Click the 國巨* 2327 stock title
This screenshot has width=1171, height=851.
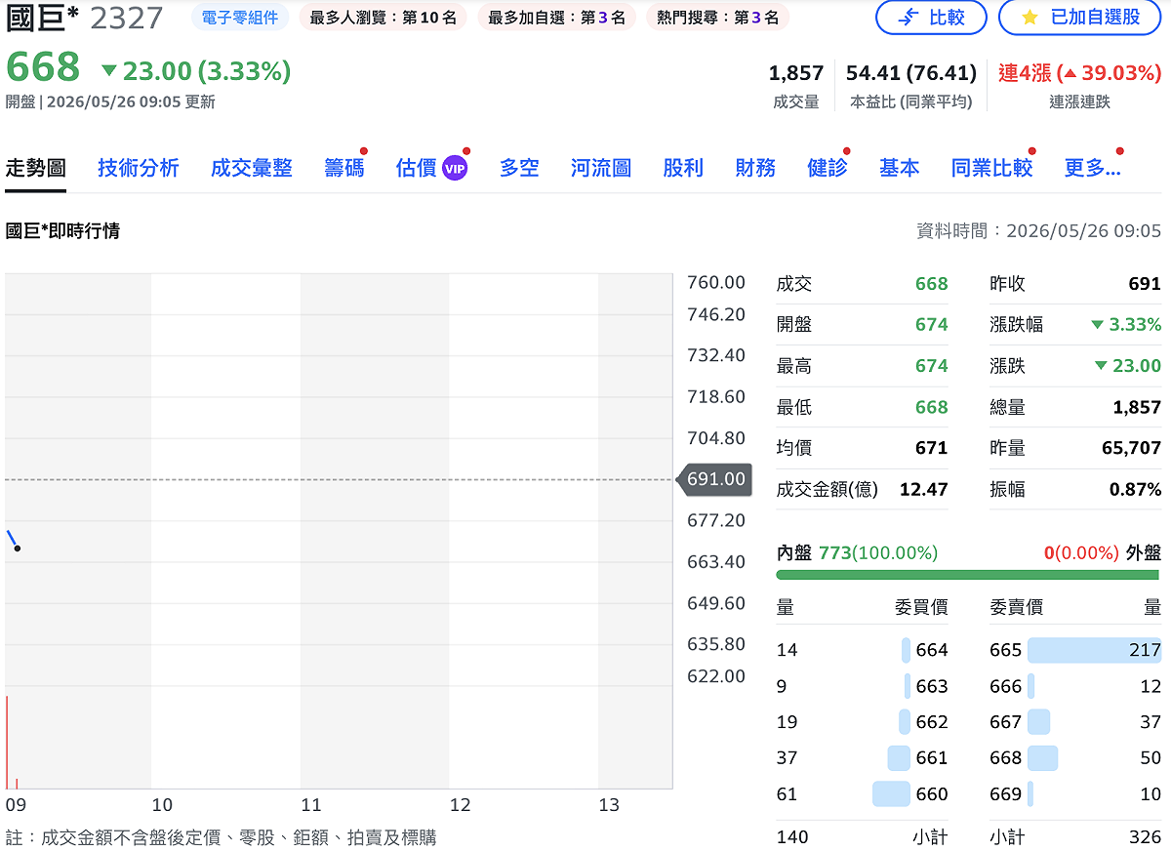coord(84,18)
